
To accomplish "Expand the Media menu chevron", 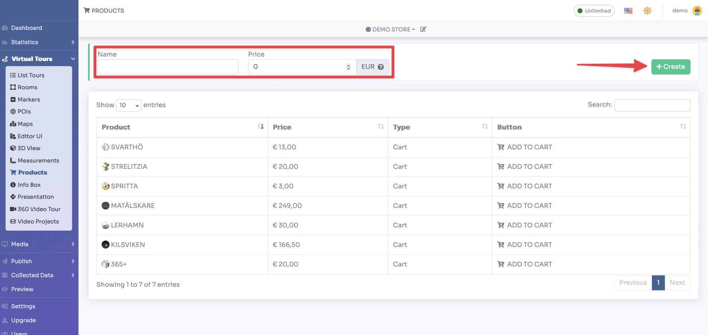I will (73, 244).
